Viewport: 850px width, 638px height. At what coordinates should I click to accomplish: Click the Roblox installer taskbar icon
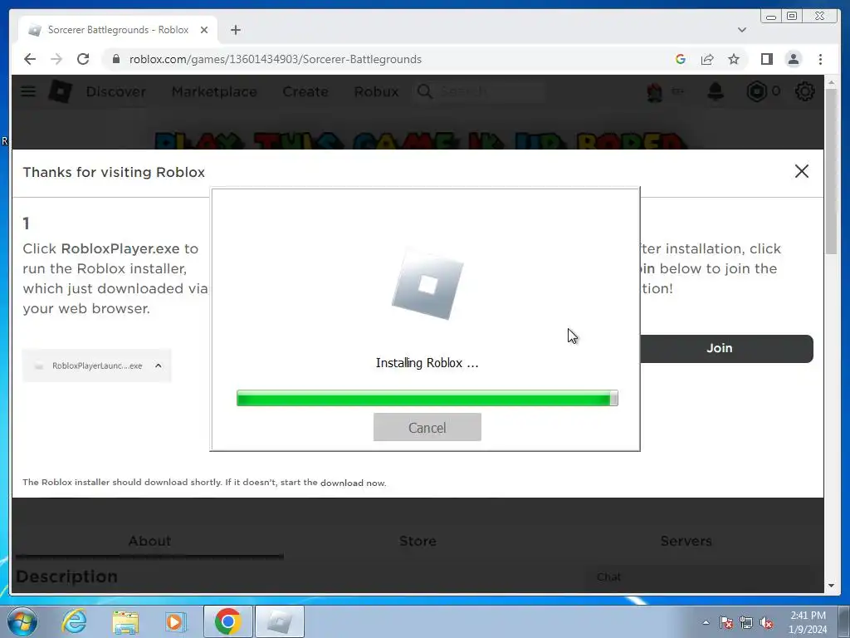[280, 621]
